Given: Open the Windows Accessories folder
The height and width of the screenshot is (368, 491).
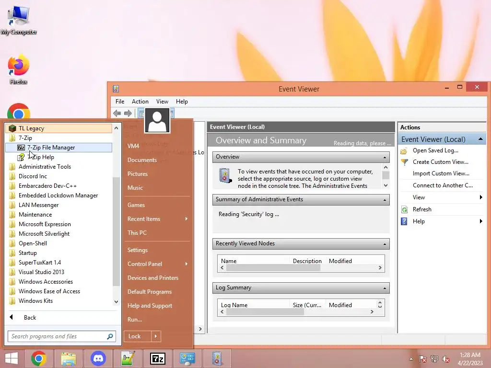Looking at the screenshot, I should coord(58,282).
